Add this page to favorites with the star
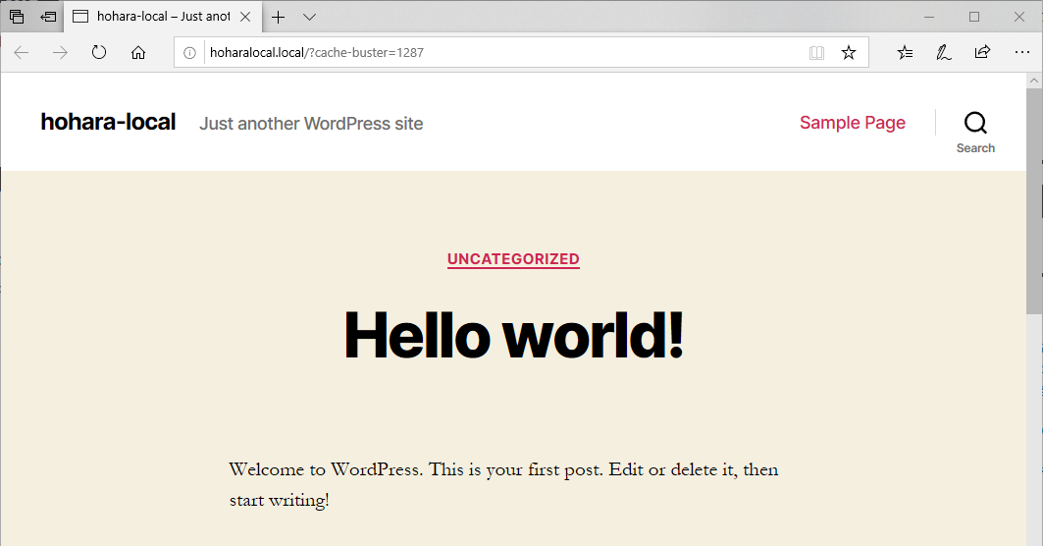Screen dimensions: 1043x546 coord(849,53)
